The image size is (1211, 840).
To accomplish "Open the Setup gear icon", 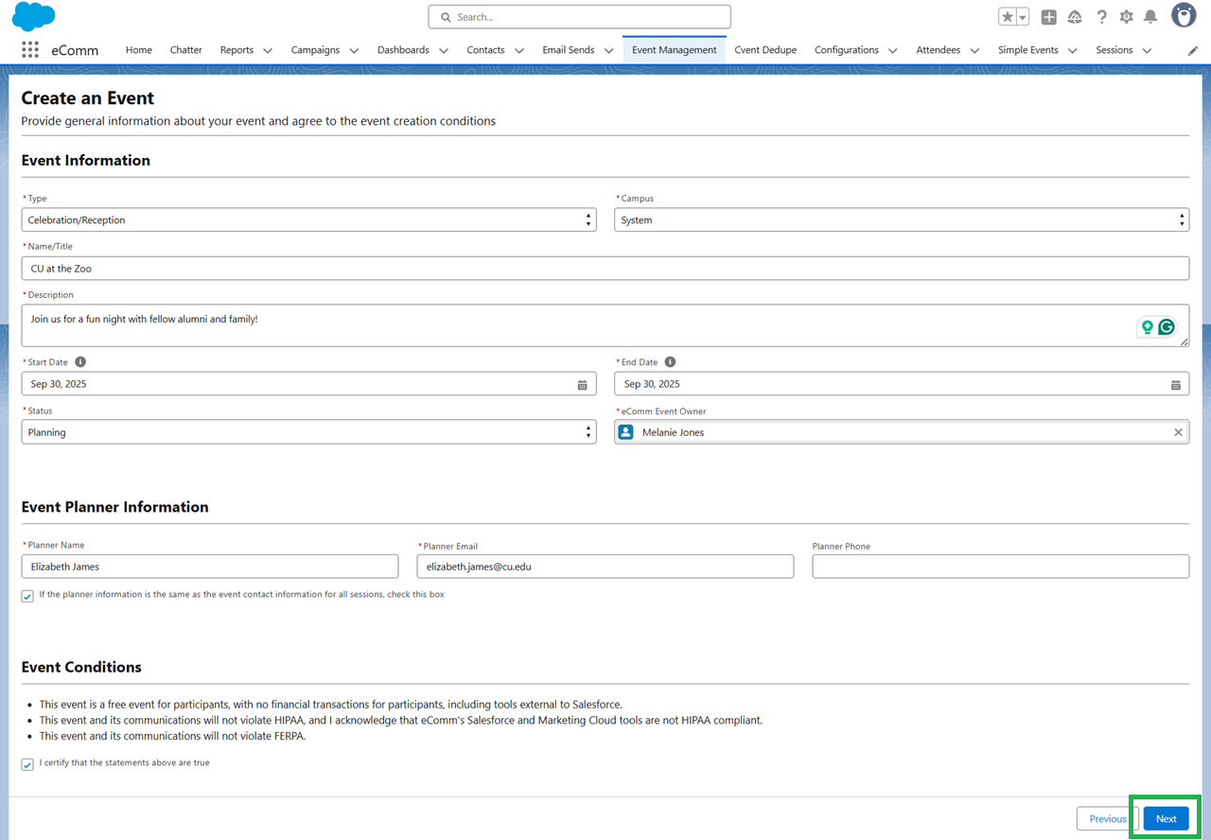I will [1126, 17].
